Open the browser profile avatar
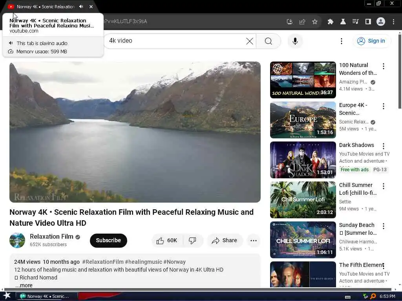This screenshot has width=402, height=301. [381, 22]
